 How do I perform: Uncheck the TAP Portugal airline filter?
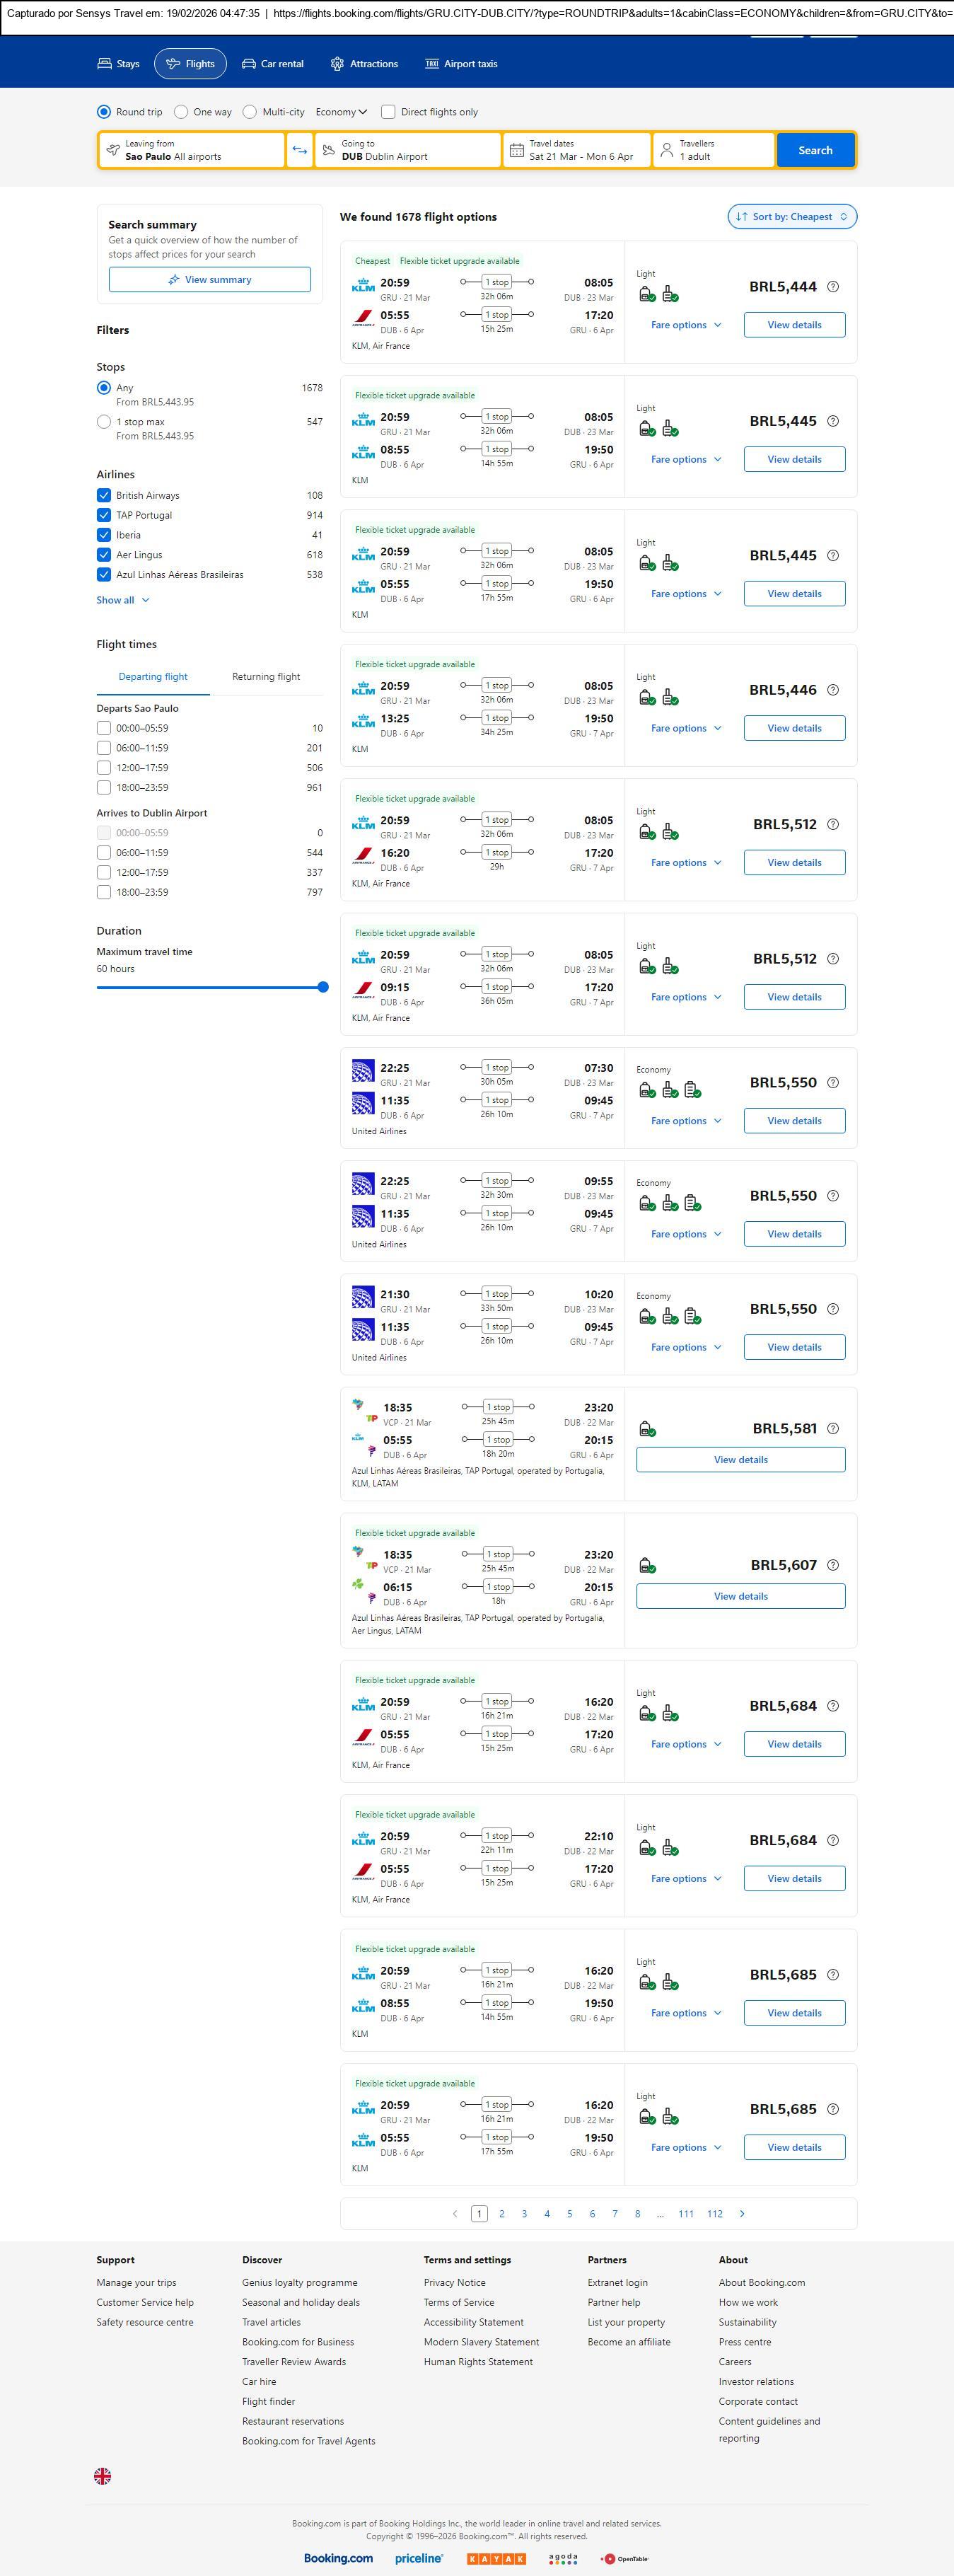click(104, 515)
